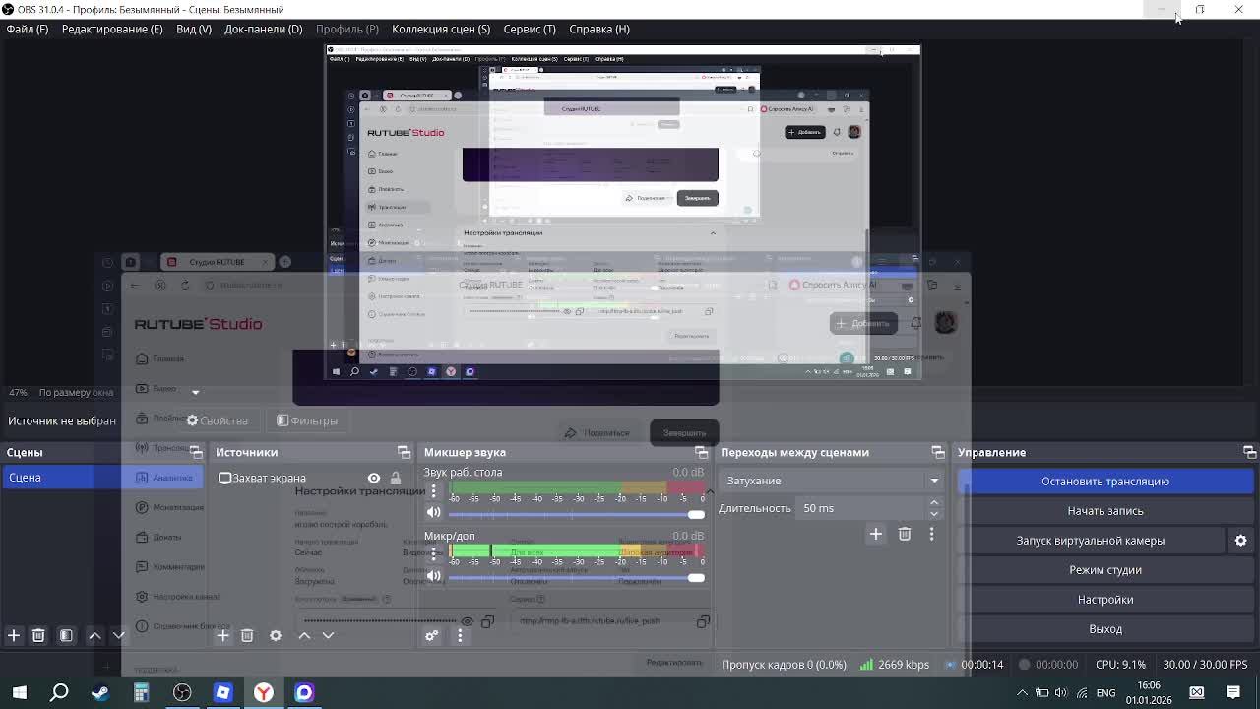Adjust Микр/доп volume slider
1260x709 pixels.
(577, 577)
